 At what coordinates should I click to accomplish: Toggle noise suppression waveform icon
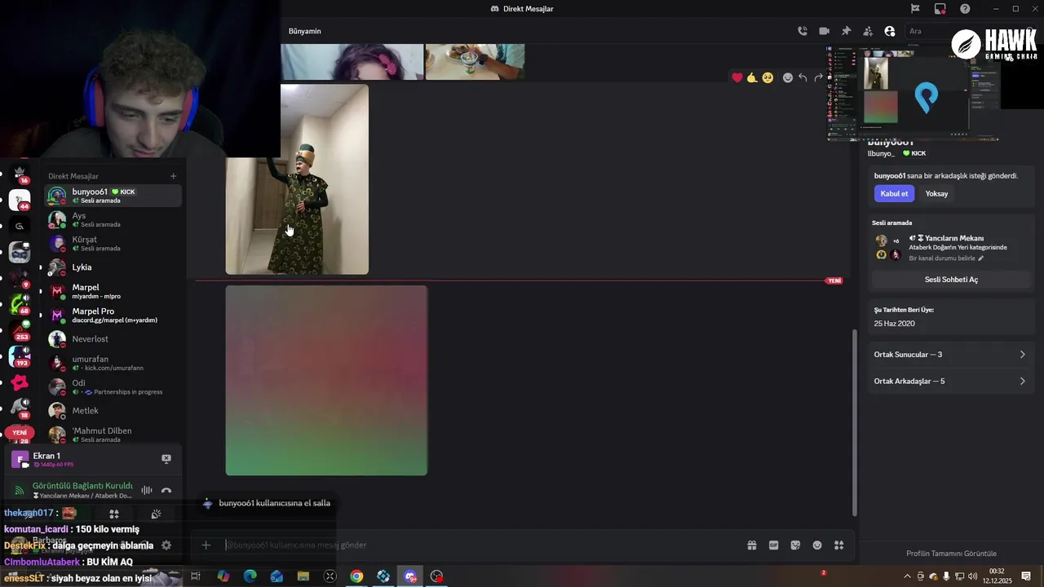pos(147,490)
